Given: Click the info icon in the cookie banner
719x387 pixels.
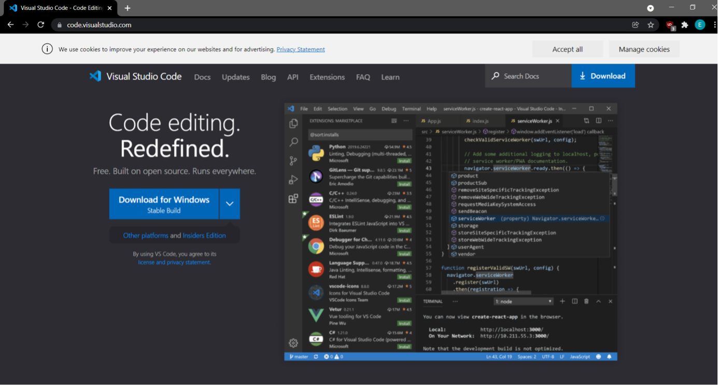Looking at the screenshot, I should (x=47, y=49).
